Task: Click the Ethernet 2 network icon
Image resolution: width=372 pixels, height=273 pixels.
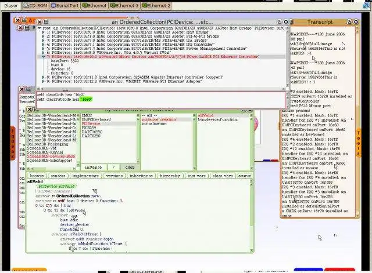Action: coord(145,6)
